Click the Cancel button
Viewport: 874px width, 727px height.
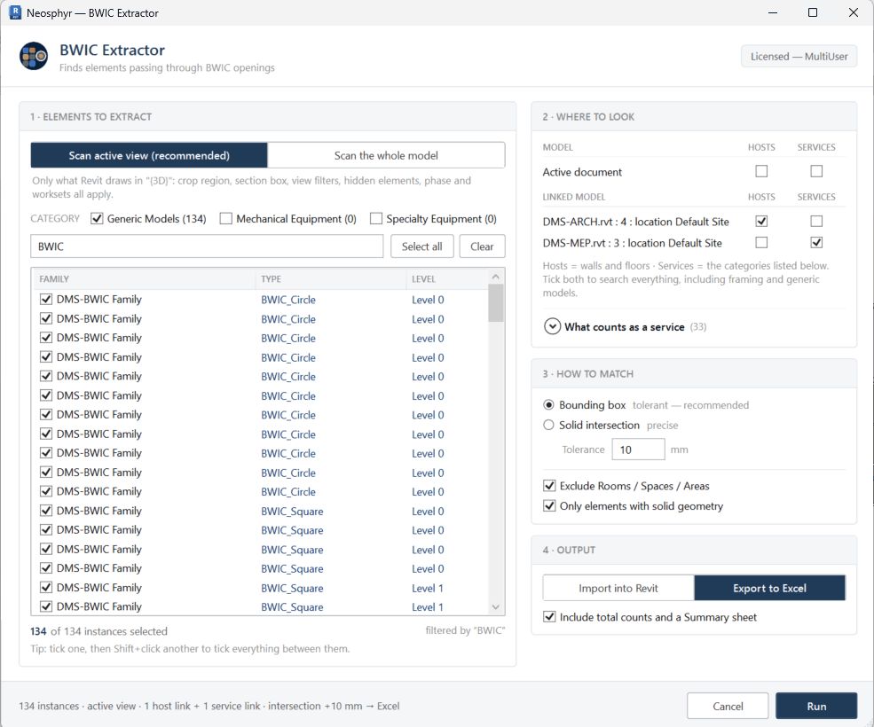click(x=728, y=706)
